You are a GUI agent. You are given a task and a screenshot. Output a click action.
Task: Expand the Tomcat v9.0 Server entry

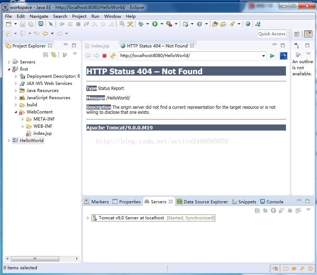point(88,218)
